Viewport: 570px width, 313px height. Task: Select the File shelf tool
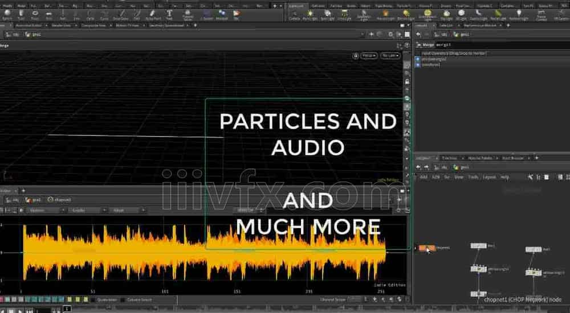237,15
